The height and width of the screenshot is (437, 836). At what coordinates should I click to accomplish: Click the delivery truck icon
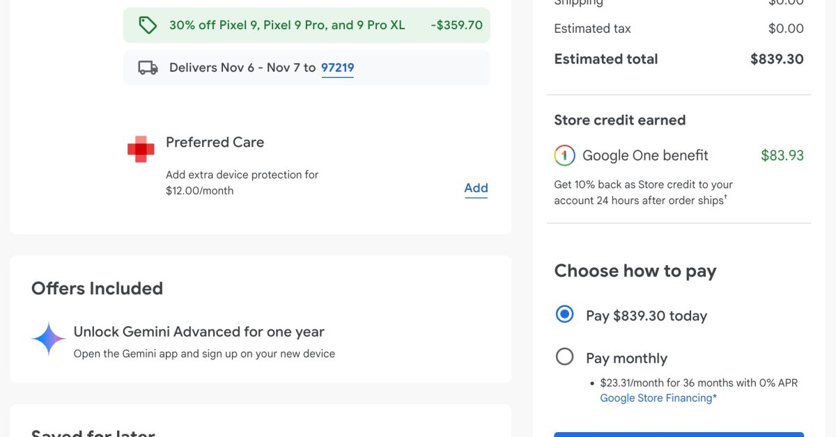coord(148,67)
